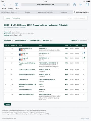Viewport: 91px width, 121px height.
Task: Tap the live.rideforbund.dk address field
Action: 45,5
